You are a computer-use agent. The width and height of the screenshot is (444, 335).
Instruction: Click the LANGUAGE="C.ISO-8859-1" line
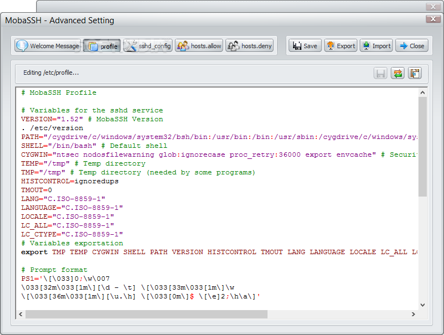click(x=72, y=208)
